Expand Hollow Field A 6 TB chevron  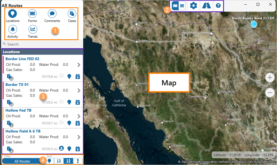tap(79, 137)
